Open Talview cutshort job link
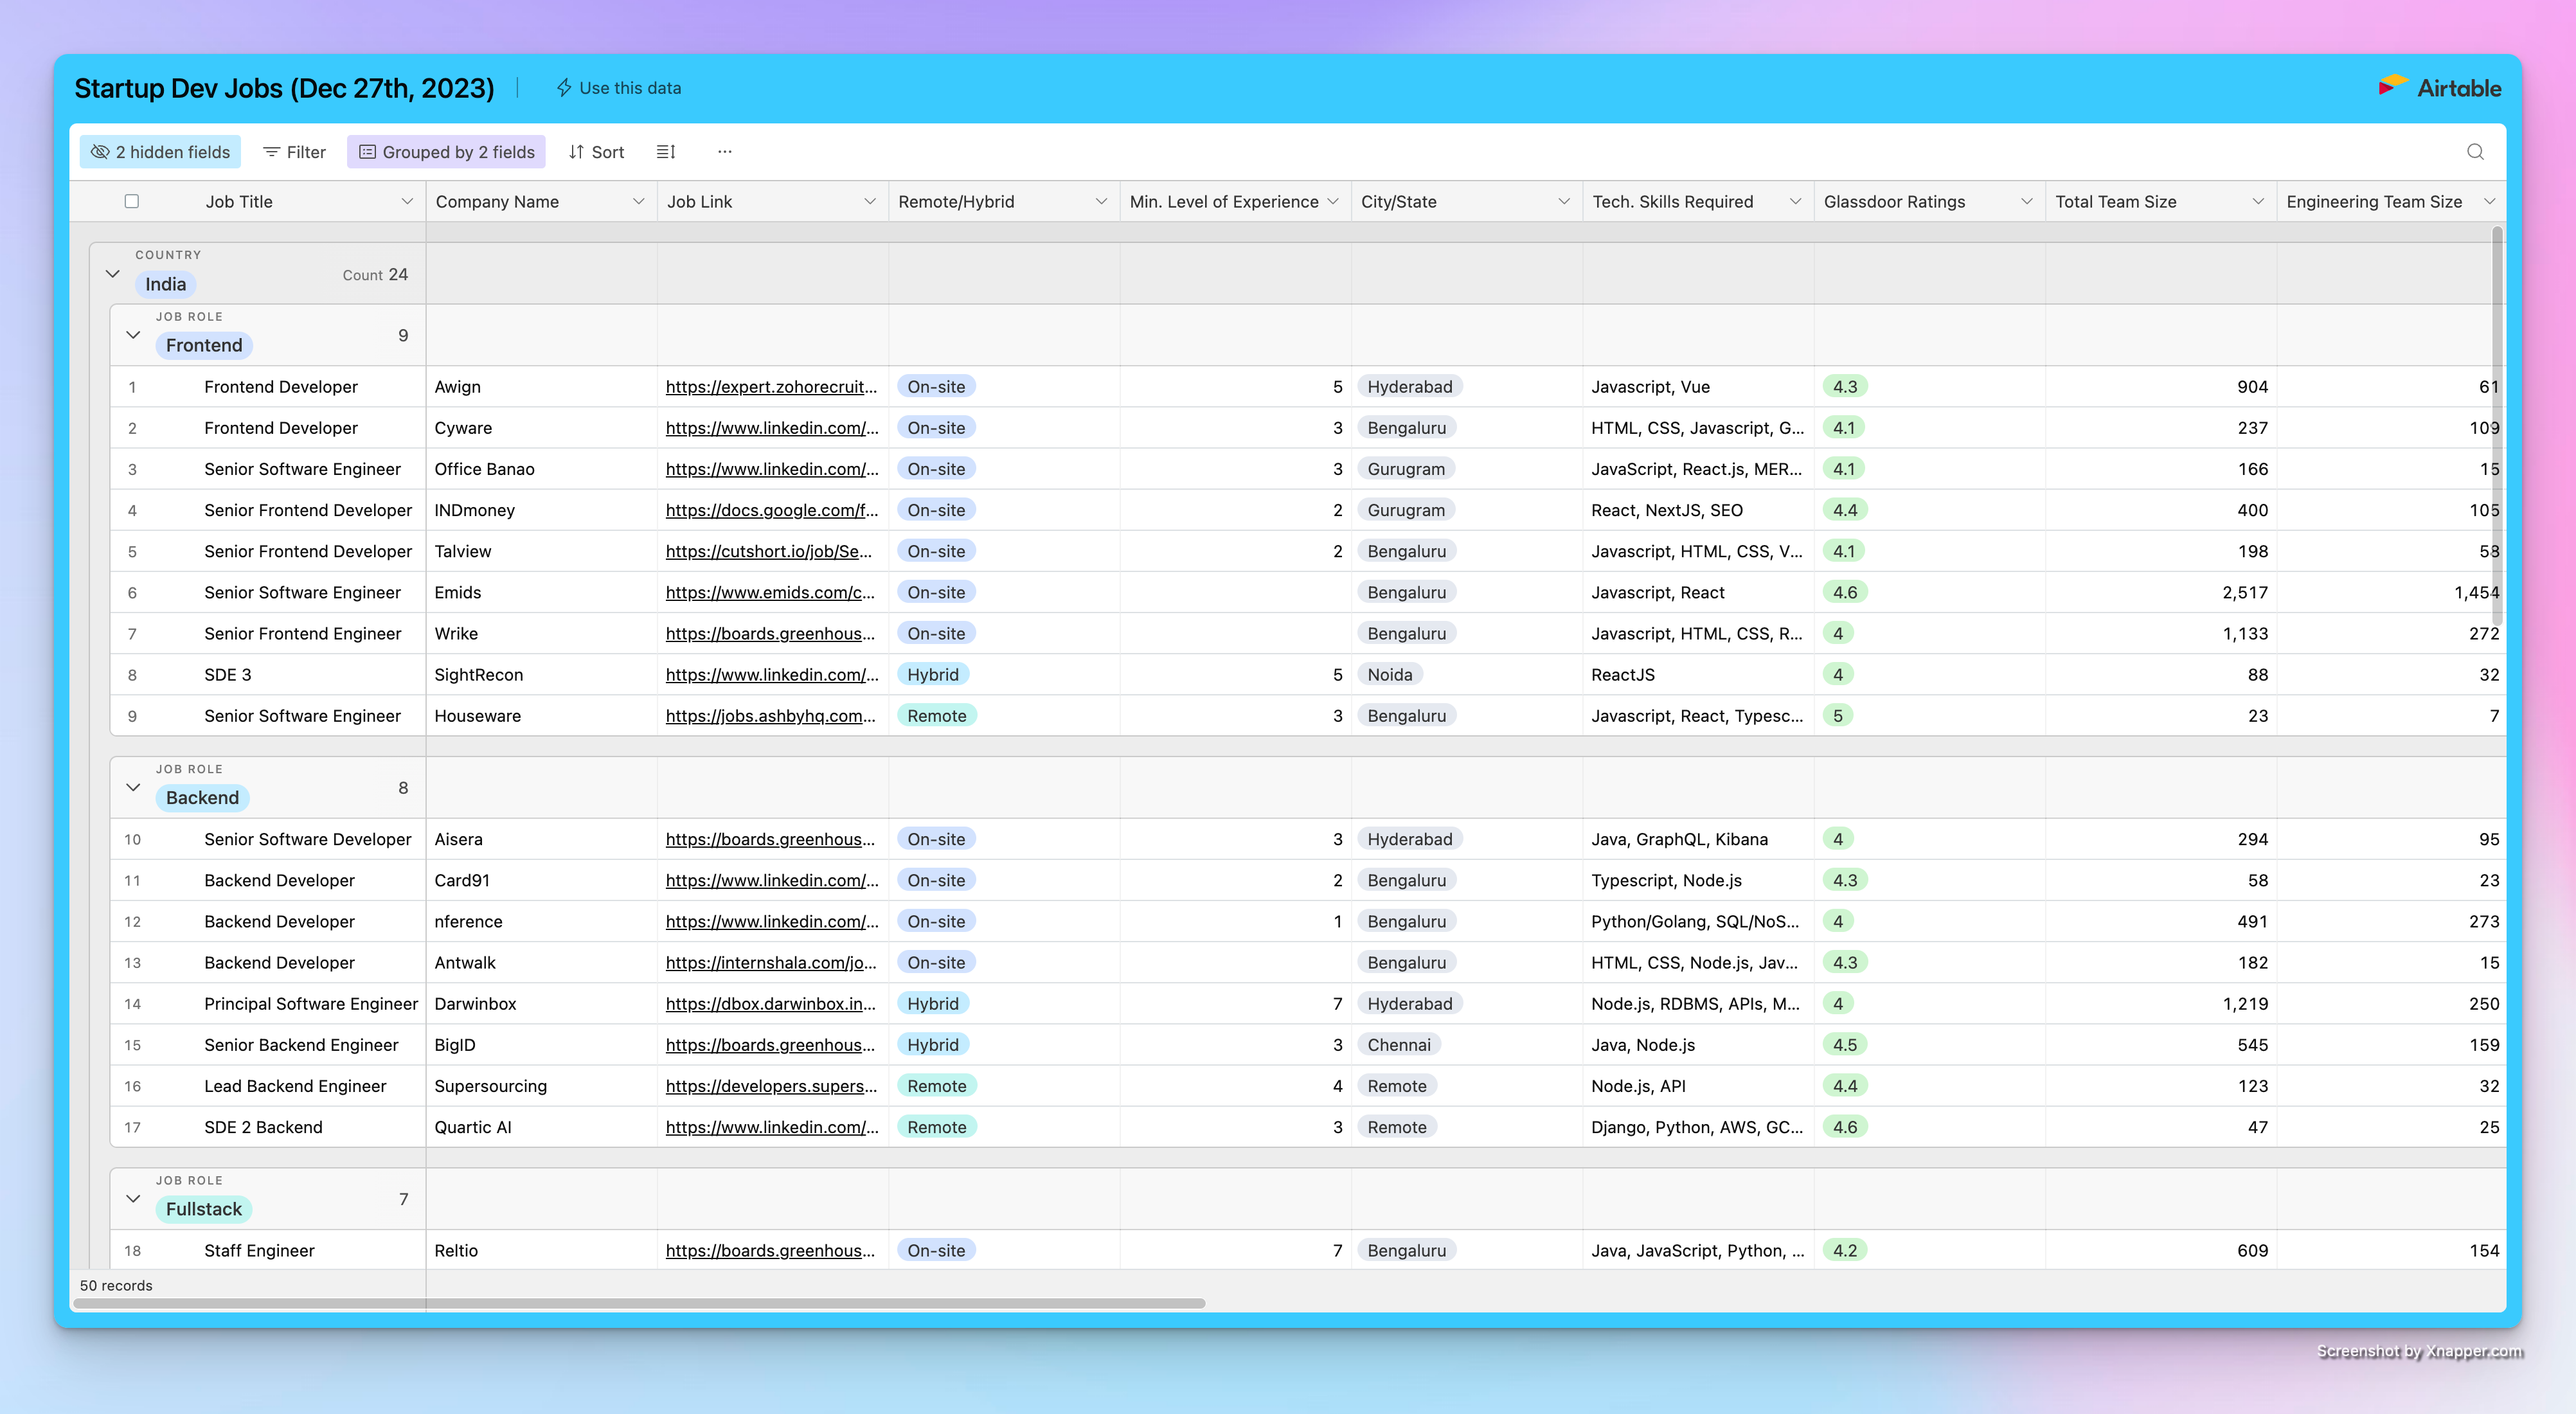The height and width of the screenshot is (1414, 2576). tap(768, 551)
